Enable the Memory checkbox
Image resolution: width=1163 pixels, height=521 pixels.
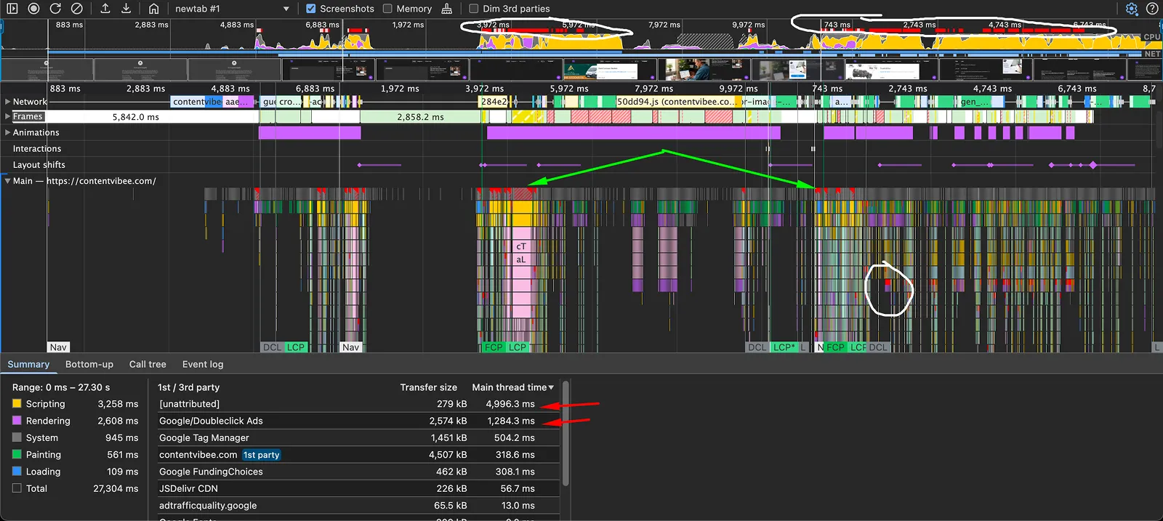tap(387, 9)
